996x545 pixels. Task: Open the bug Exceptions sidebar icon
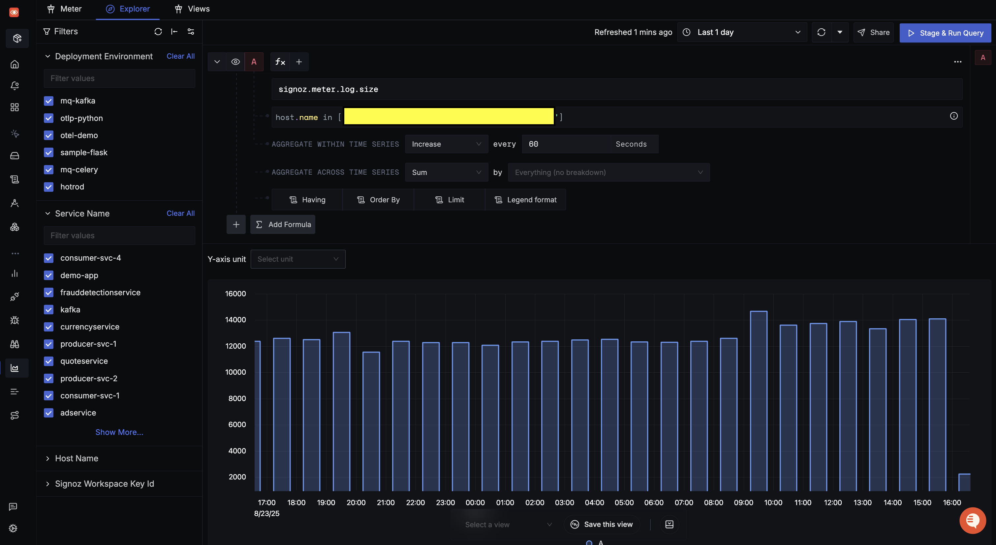[x=15, y=320]
